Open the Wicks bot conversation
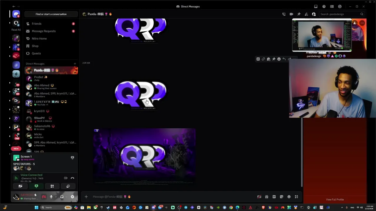376x211 pixels. coord(51,135)
